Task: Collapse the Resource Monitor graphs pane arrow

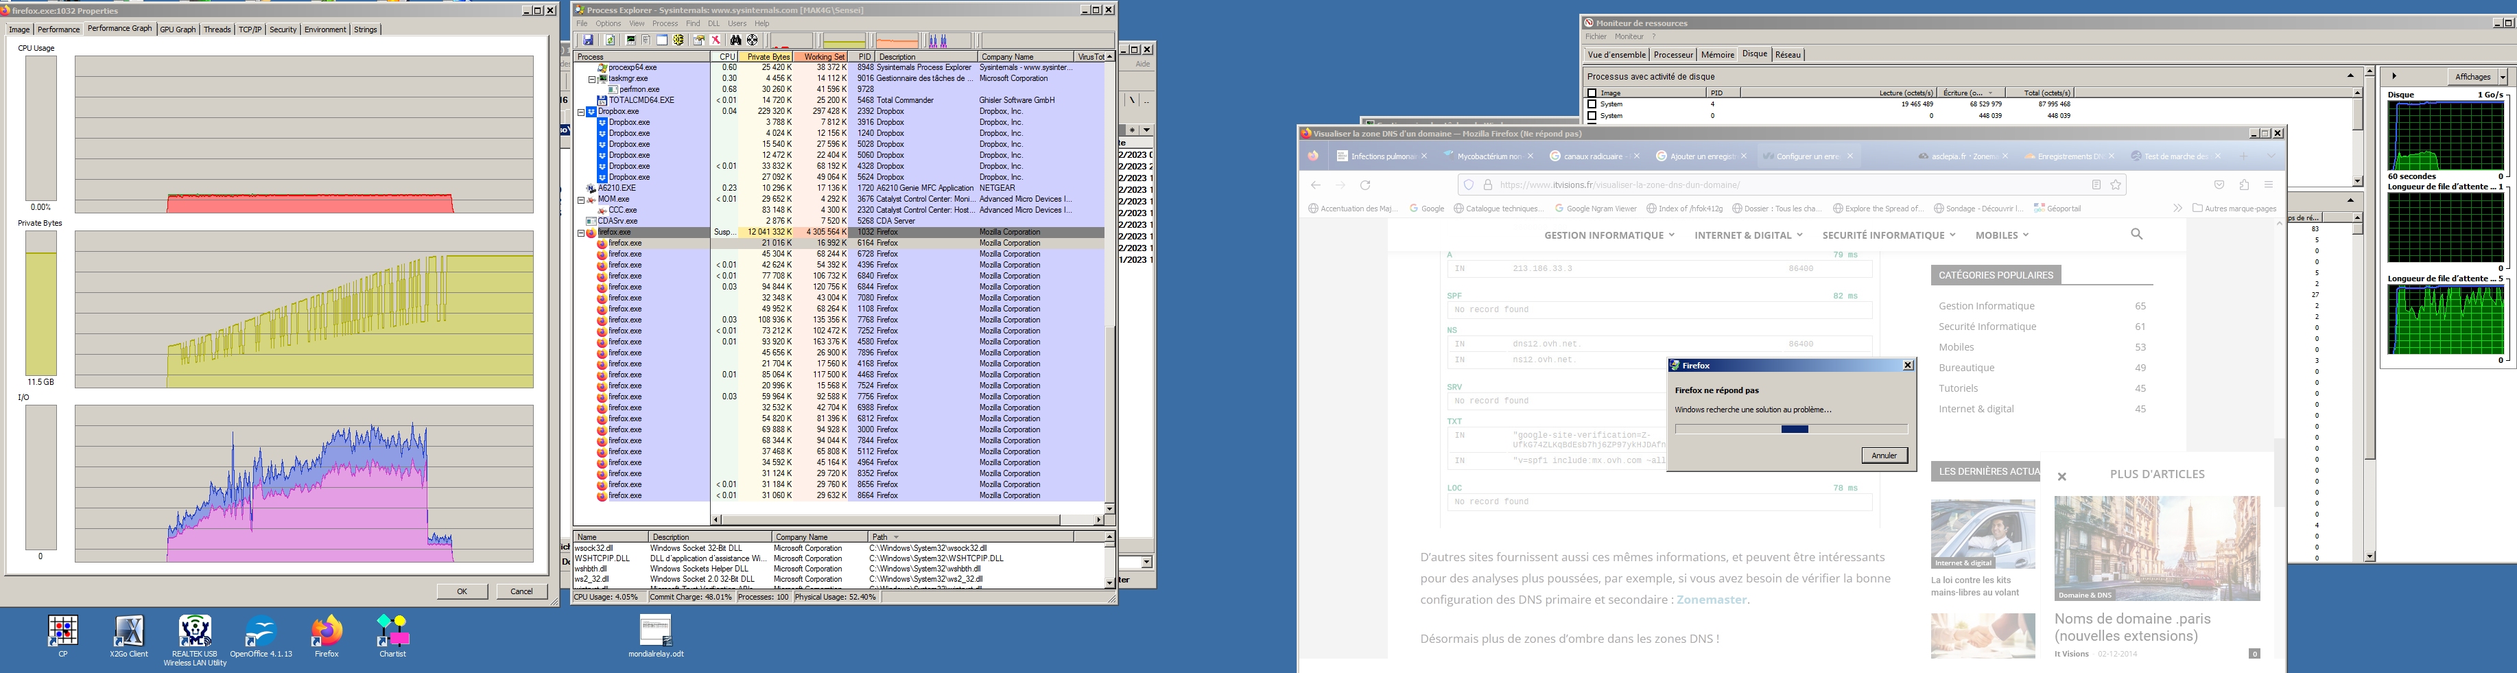Action: [2394, 76]
